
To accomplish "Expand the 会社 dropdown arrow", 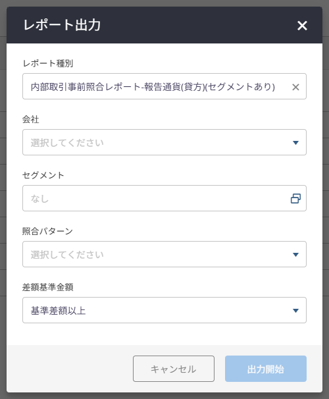I will 295,143.
